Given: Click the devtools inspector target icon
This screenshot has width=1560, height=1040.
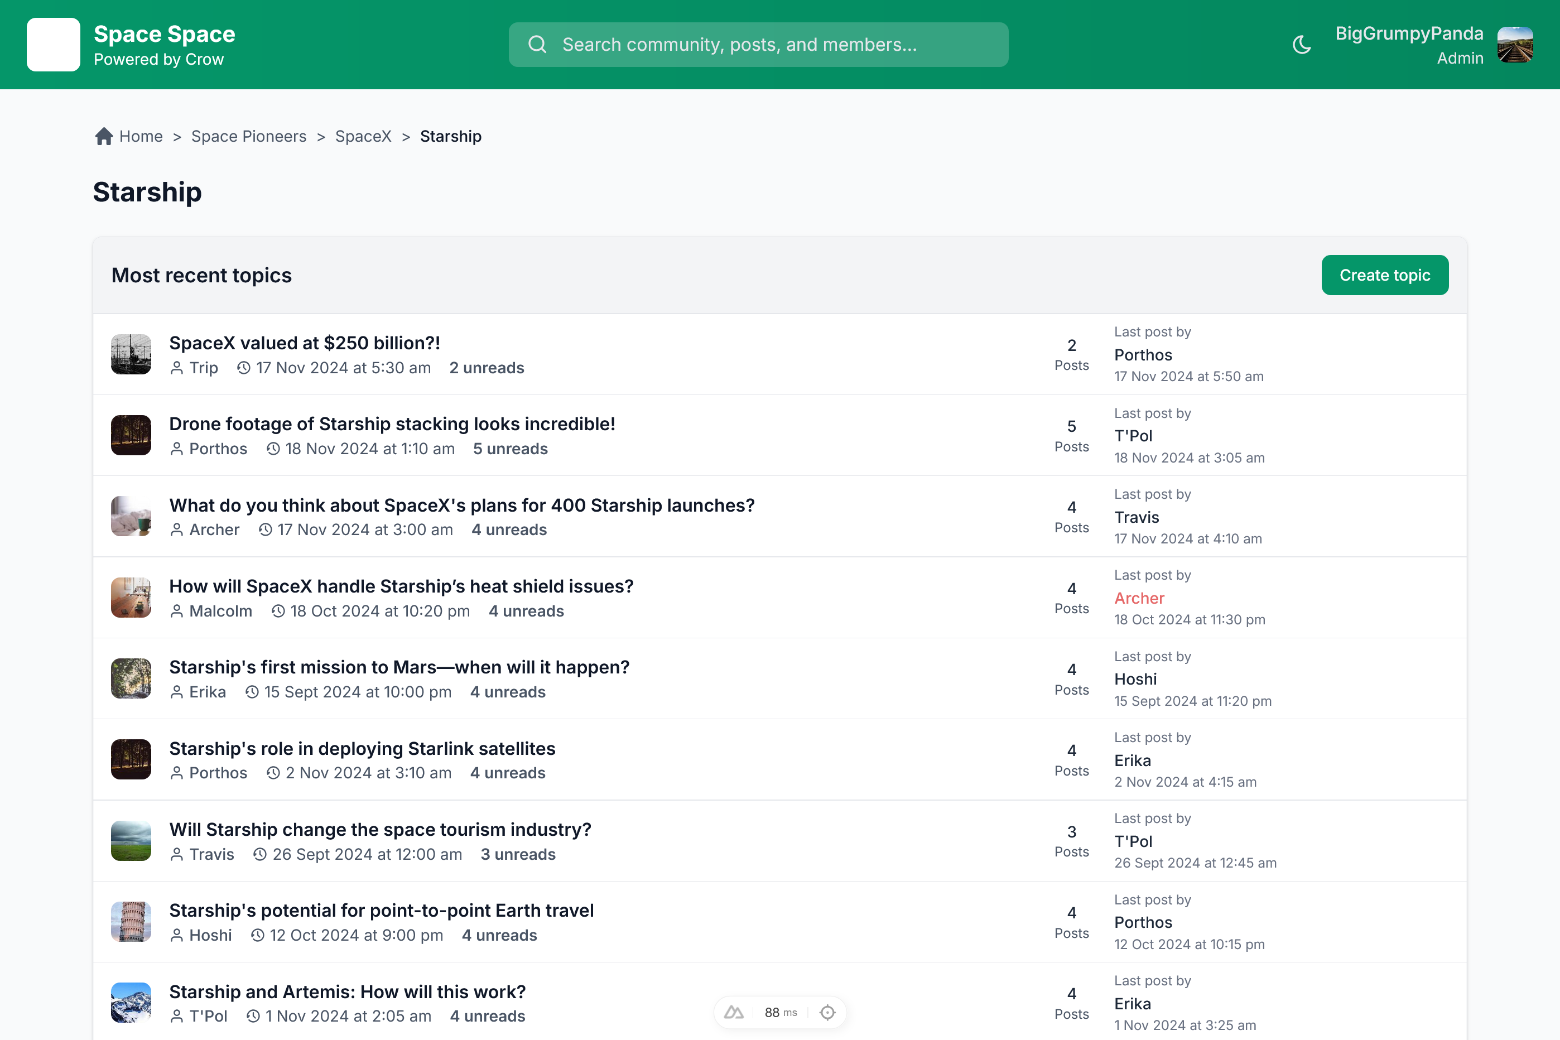Looking at the screenshot, I should pos(827,1012).
